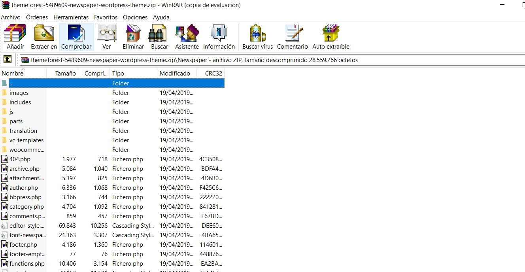Click the Añadir toolbar icon
The height and width of the screenshot is (272, 525).
15,33
